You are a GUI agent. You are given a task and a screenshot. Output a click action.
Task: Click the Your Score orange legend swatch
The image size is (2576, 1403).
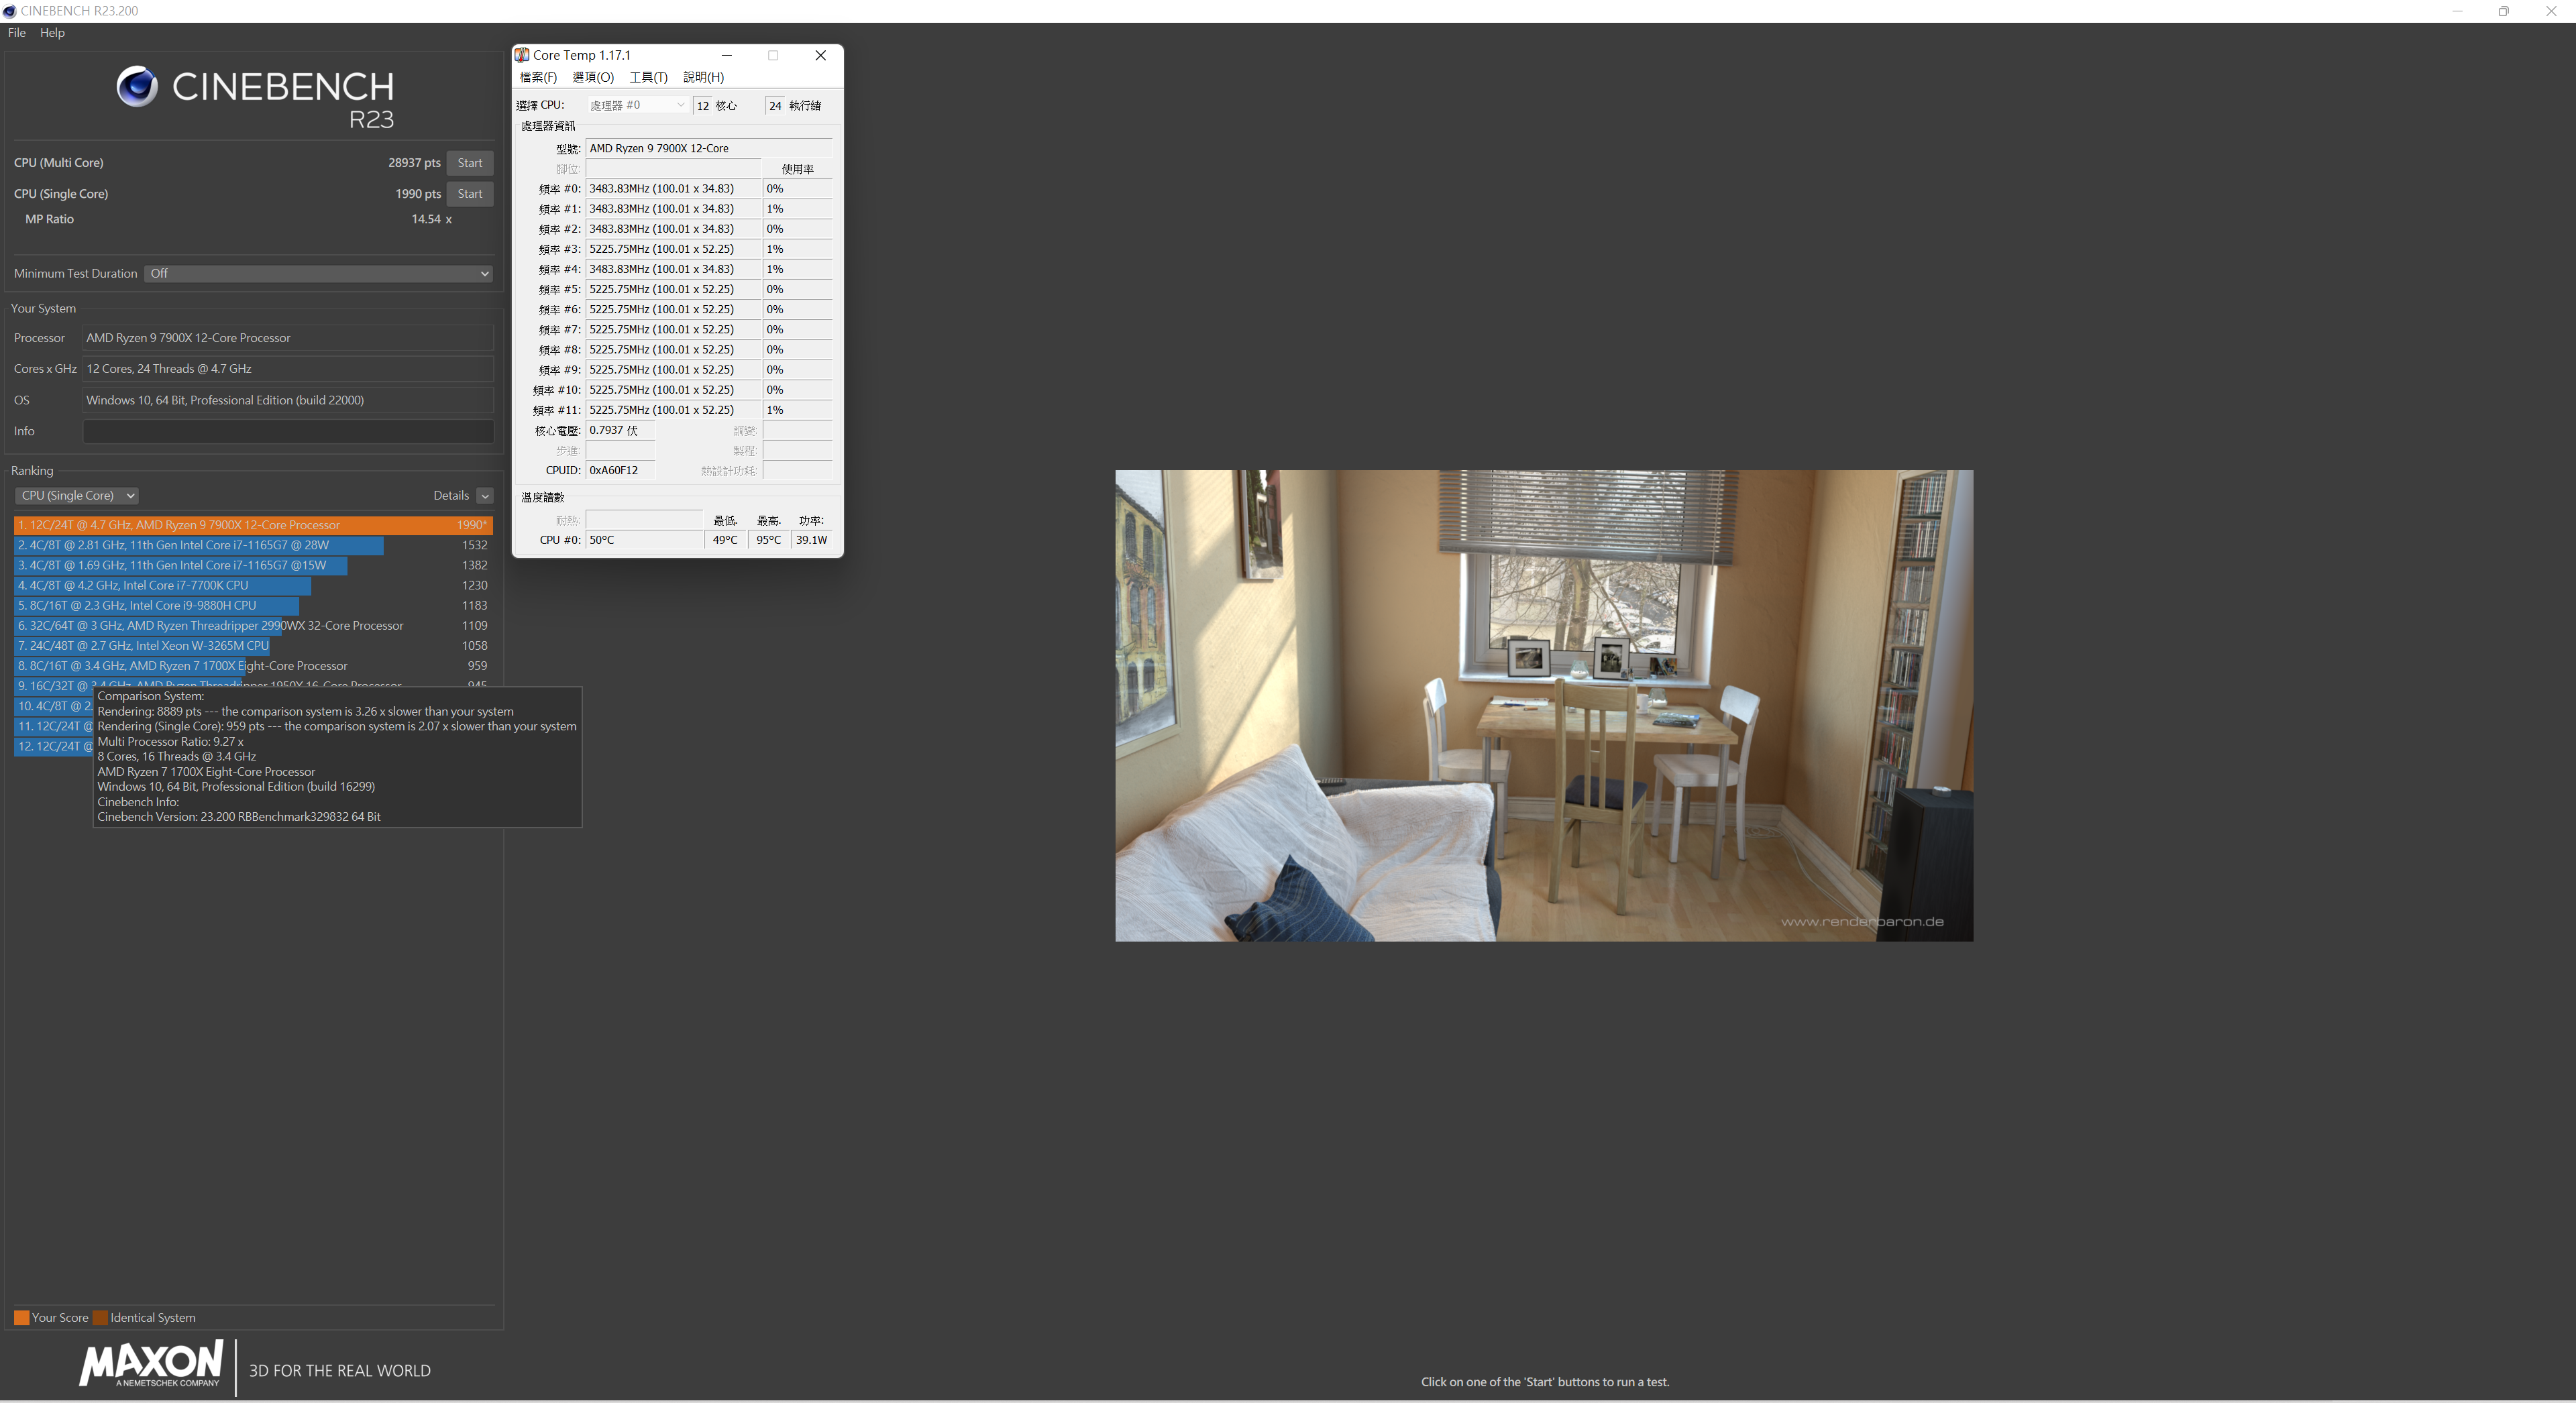point(21,1318)
